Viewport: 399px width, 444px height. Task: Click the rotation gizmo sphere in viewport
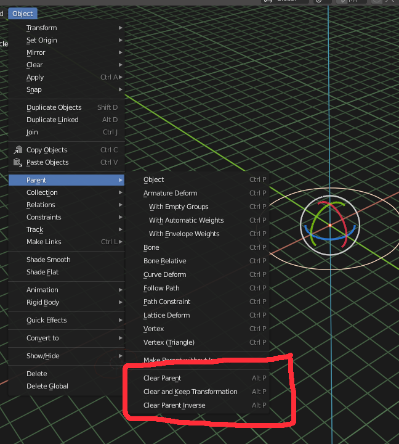click(x=329, y=226)
